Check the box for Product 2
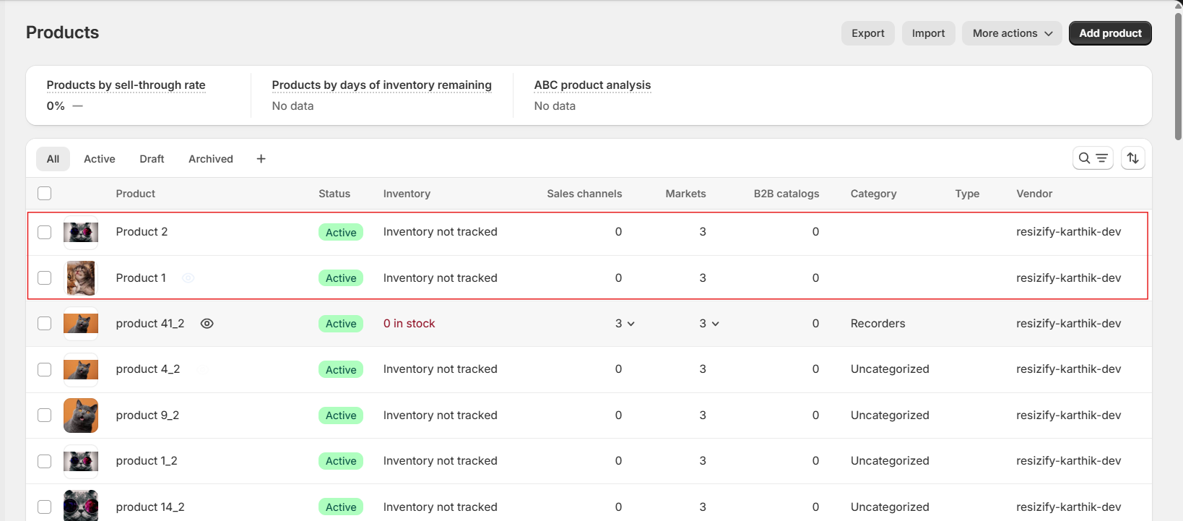The width and height of the screenshot is (1183, 521). (x=45, y=232)
